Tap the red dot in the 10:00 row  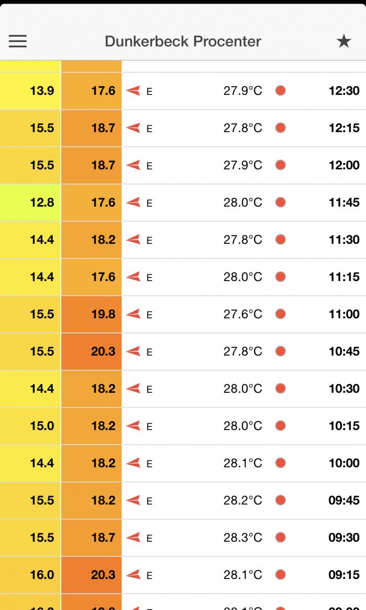281,463
